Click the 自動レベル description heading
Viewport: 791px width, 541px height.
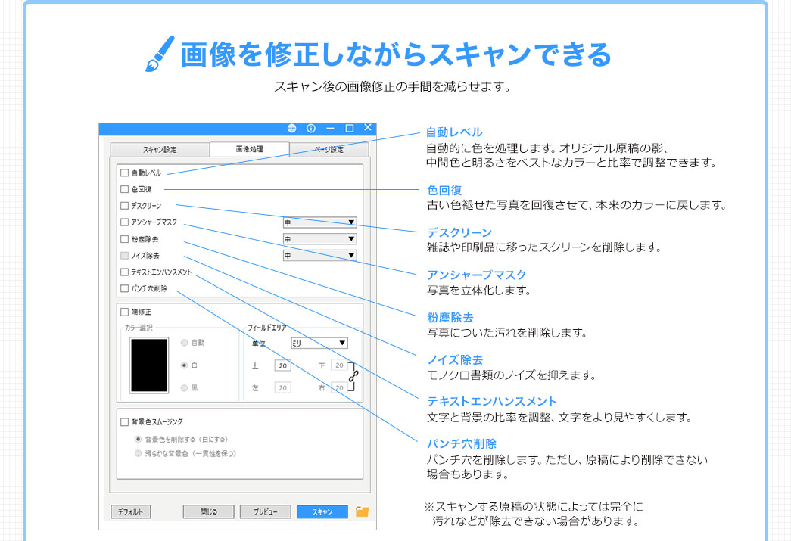454,132
